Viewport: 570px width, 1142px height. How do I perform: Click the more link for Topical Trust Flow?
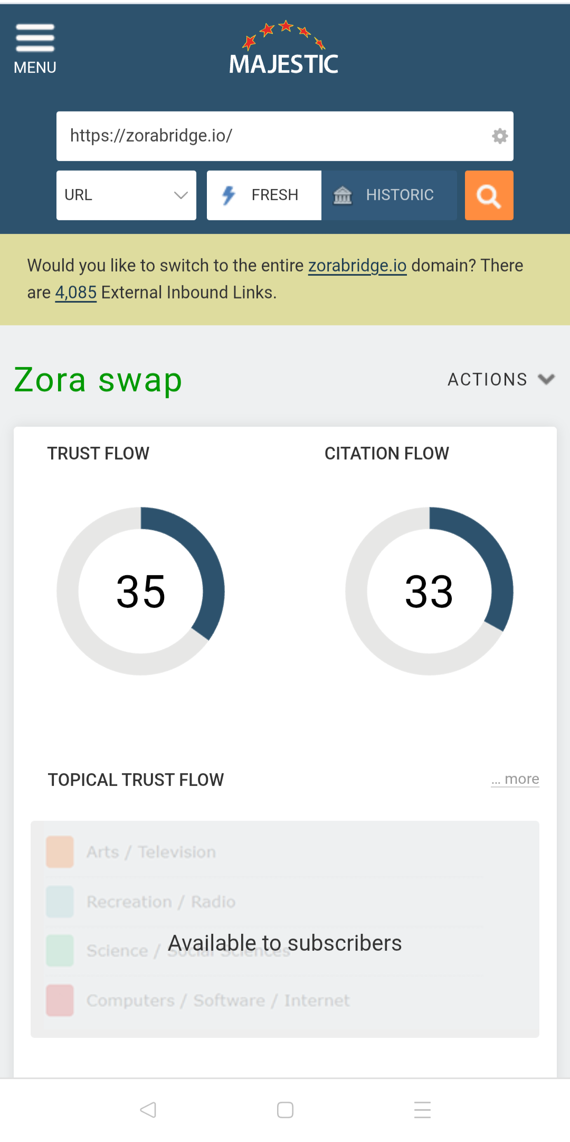tap(515, 779)
